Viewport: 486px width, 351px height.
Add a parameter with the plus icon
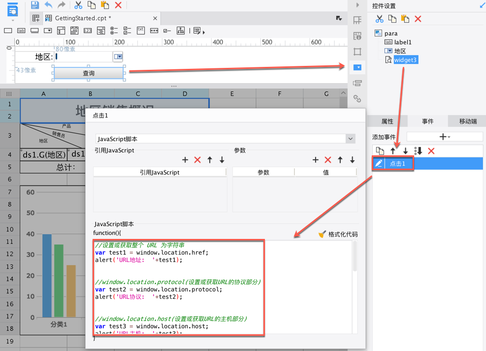point(316,160)
